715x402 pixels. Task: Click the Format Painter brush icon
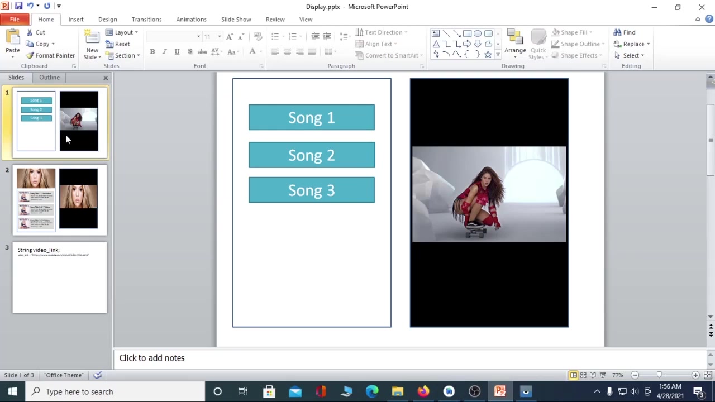pos(30,56)
